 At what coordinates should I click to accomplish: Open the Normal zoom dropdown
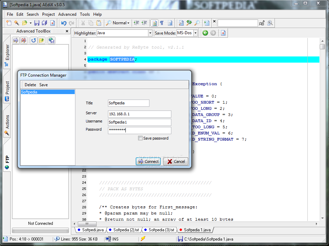pos(118,23)
